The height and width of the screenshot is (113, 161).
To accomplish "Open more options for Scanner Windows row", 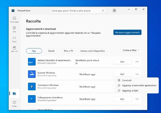I will [x=137, y=74].
